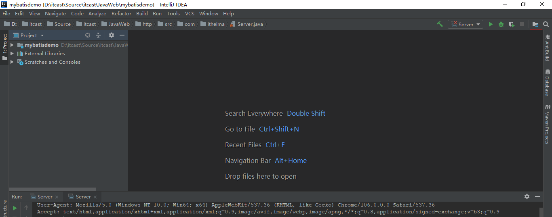Open the Database side tool window
This screenshot has width=552, height=217.
click(547, 82)
